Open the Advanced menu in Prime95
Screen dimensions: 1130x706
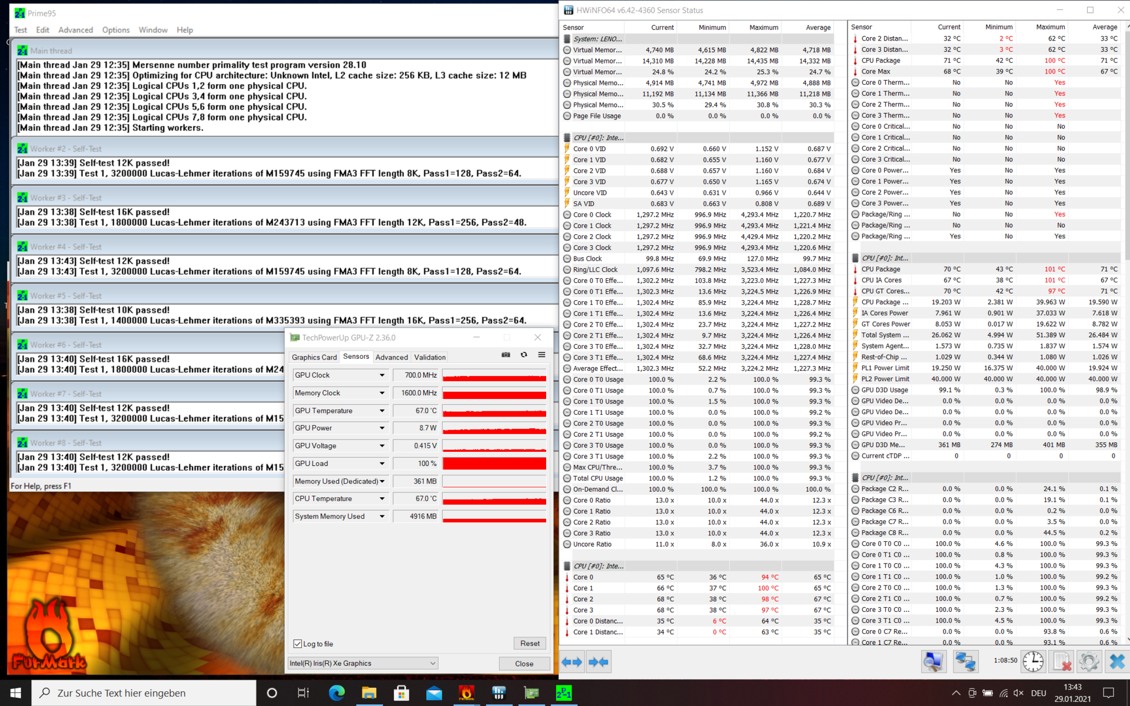[x=75, y=30]
